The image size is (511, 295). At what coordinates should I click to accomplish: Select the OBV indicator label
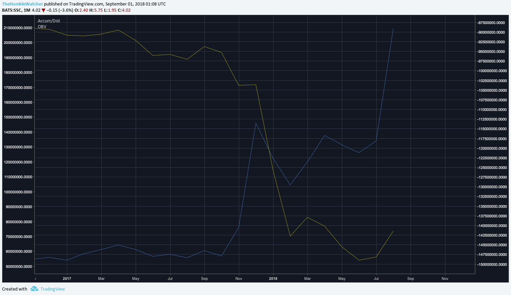point(42,27)
